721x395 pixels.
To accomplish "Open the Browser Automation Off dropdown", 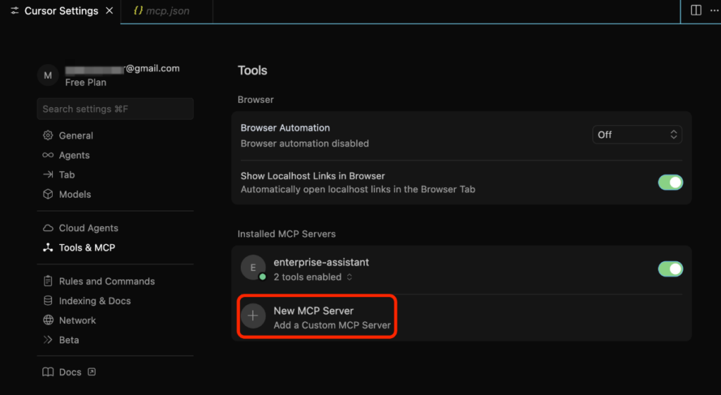I will coord(637,134).
